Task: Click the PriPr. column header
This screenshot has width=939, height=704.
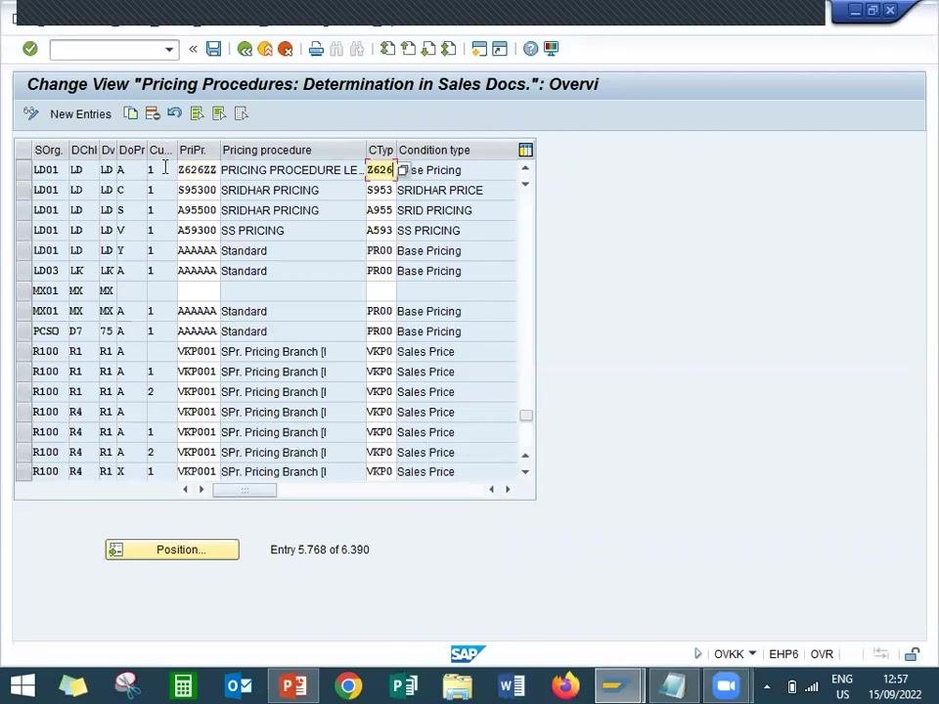Action: tap(199, 151)
